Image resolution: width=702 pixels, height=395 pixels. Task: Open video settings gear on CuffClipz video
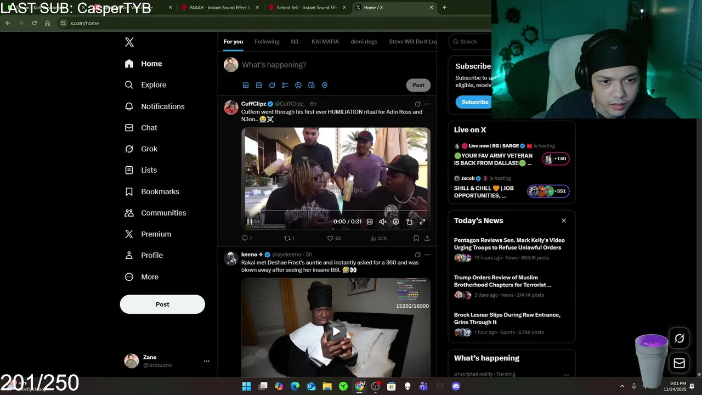click(x=396, y=222)
